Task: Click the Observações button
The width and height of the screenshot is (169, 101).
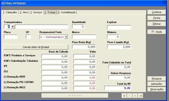Action: (x=157, y=89)
